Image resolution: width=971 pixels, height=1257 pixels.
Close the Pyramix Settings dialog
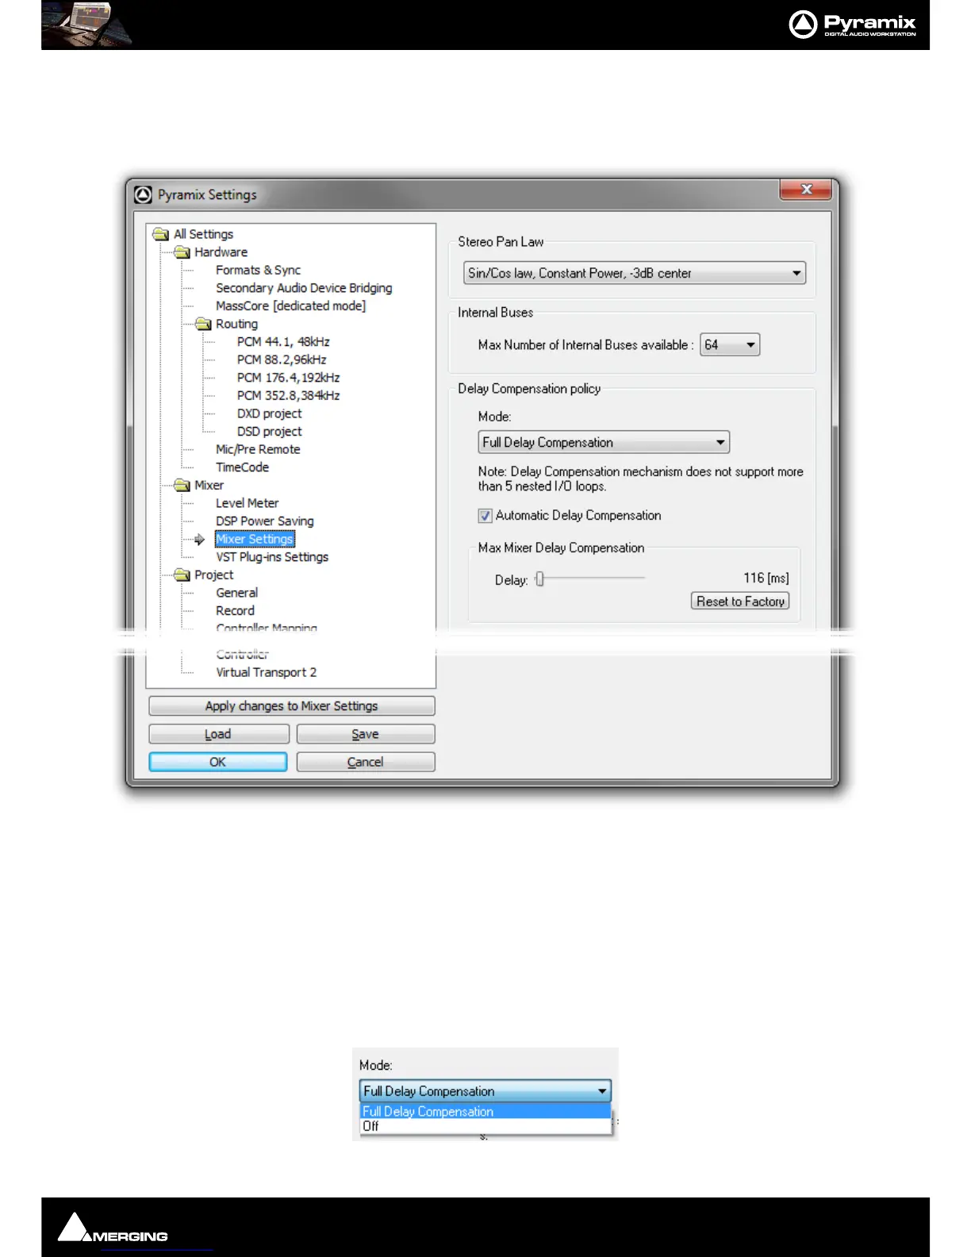point(806,189)
